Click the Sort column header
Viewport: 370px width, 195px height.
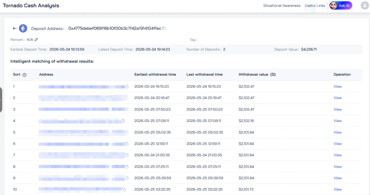[x=16, y=74]
